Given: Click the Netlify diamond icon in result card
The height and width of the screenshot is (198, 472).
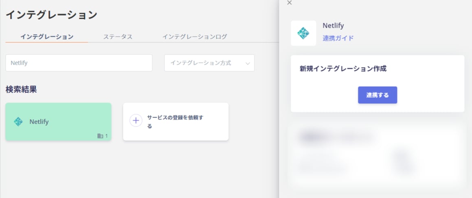Looking at the screenshot, I should (18, 122).
